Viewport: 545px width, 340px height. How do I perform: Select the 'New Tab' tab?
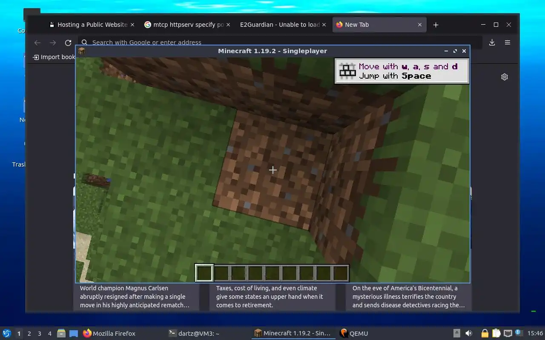click(379, 25)
